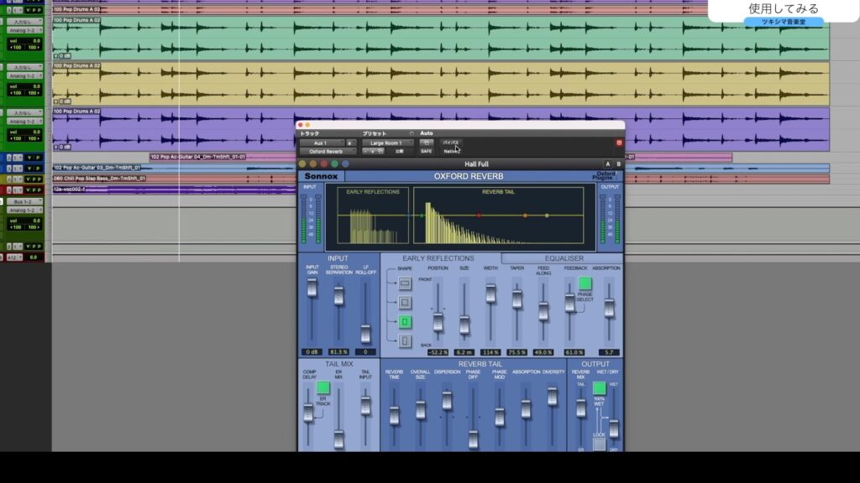Click the Oxford Plugins logo
Image resolution: width=860 pixels, height=483 pixels.
605,176
